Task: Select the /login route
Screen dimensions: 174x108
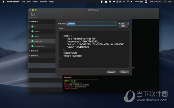Action: [x=42, y=36]
